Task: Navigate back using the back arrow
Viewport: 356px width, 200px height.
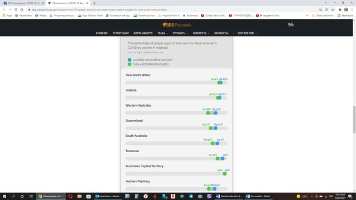Action: point(4,9)
